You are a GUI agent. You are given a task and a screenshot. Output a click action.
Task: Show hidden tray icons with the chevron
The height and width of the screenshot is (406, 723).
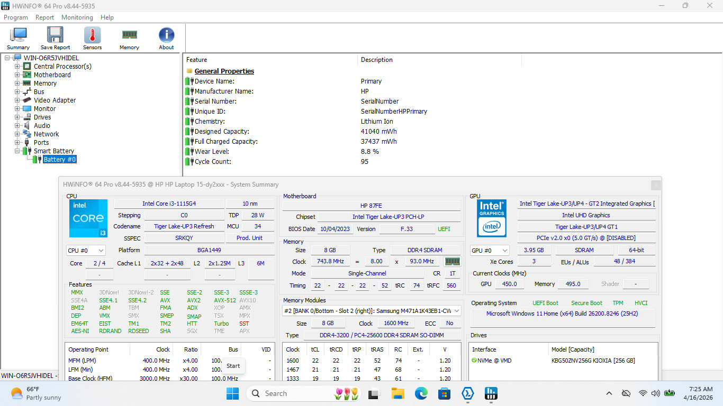tap(609, 393)
